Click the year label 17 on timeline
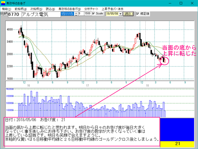Viewport: 198px width, 149px height. click(x=88, y=86)
